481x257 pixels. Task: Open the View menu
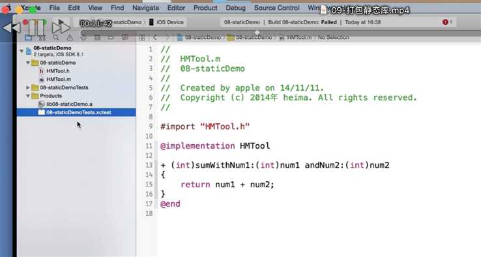coord(95,8)
